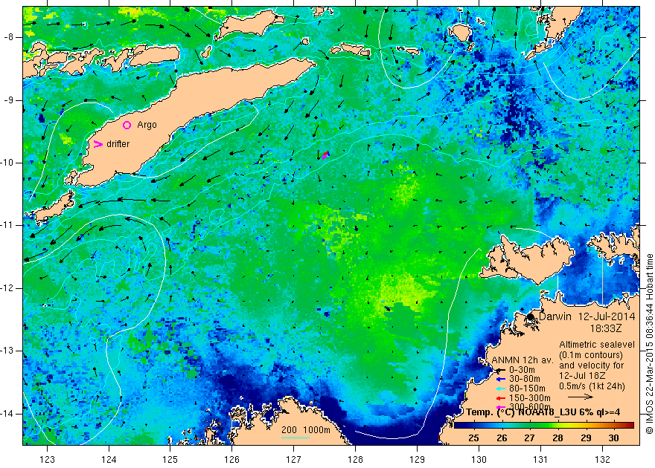
Task: Click the magenta drifter arrowhead marker
Action: click(98, 144)
